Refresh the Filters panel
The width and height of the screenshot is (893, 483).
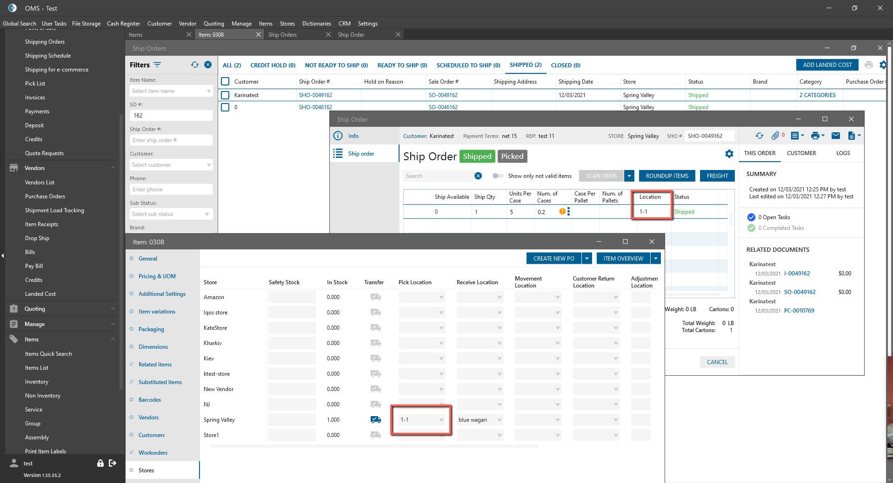tap(195, 65)
